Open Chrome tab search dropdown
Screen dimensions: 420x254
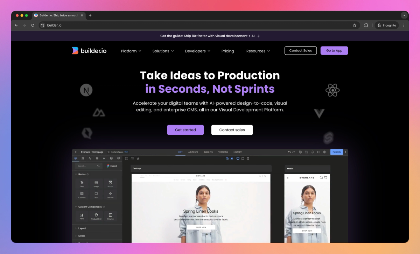[404, 15]
